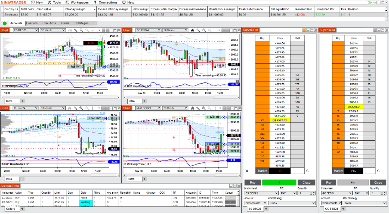Click green position size 1 in ES SuperDOM
This screenshot has width=389, height=214.
click(279, 182)
